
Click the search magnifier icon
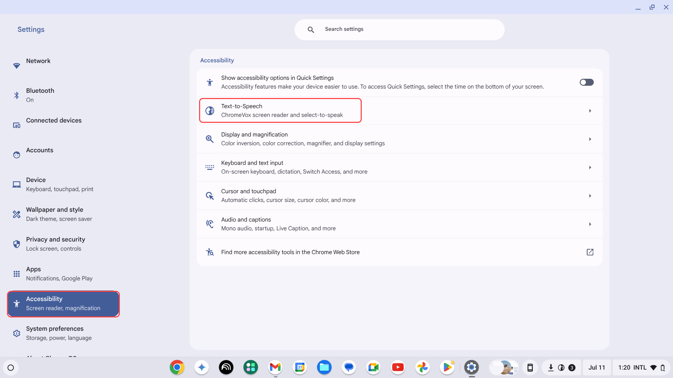pos(311,30)
